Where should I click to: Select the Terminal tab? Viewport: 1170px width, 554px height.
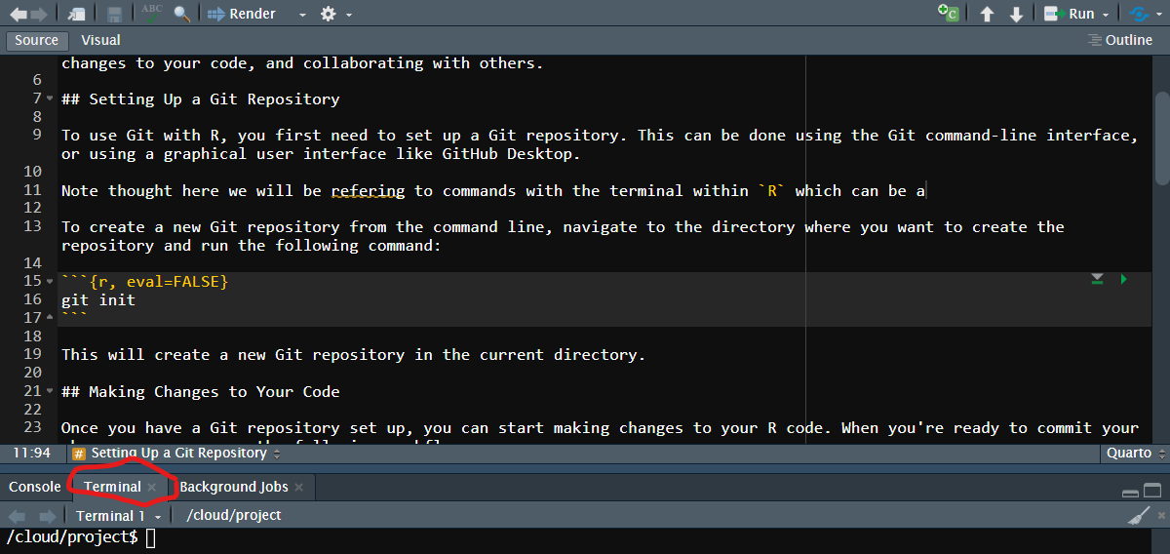pos(112,486)
